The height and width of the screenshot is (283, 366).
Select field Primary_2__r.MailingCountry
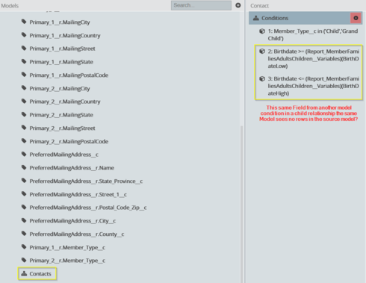[x=65, y=102]
